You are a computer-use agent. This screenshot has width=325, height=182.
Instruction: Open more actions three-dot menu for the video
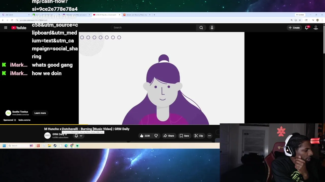coord(209,136)
